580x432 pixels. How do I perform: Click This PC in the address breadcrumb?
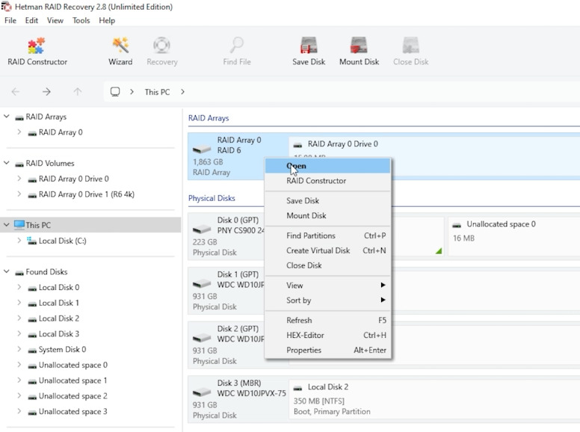[x=157, y=92]
